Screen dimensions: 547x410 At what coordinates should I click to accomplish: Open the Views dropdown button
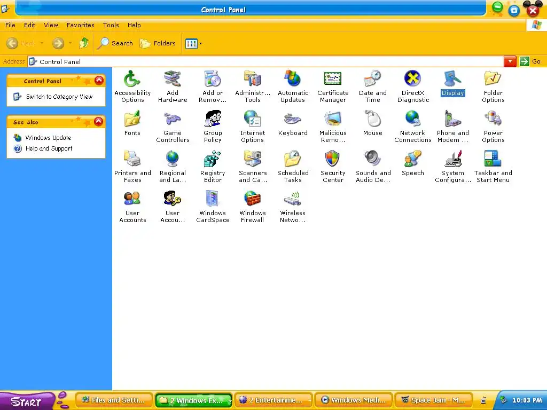click(x=193, y=44)
